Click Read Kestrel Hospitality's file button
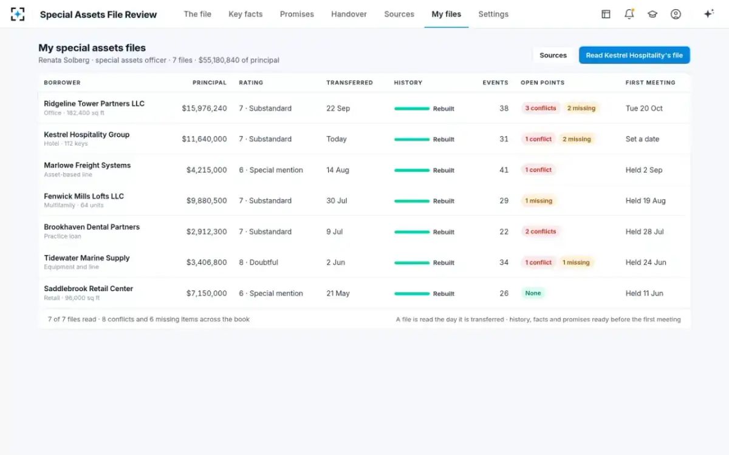 click(634, 55)
